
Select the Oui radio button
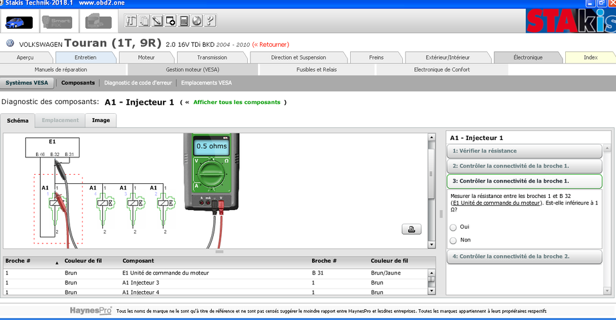(453, 227)
